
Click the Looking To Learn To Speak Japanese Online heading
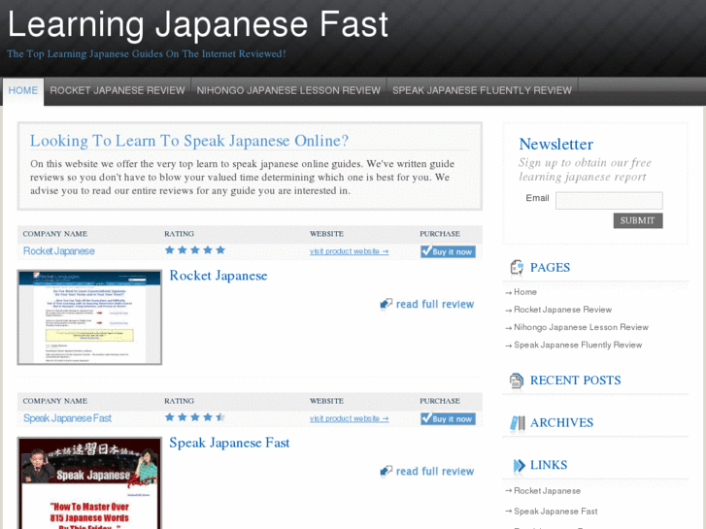[189, 141]
